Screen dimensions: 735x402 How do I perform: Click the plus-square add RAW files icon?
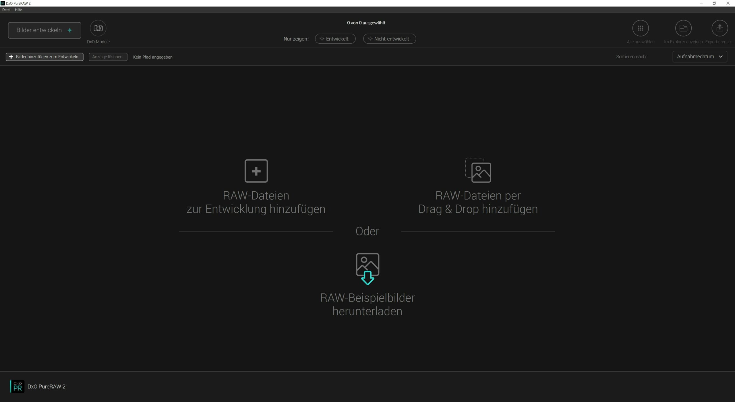[x=256, y=171]
